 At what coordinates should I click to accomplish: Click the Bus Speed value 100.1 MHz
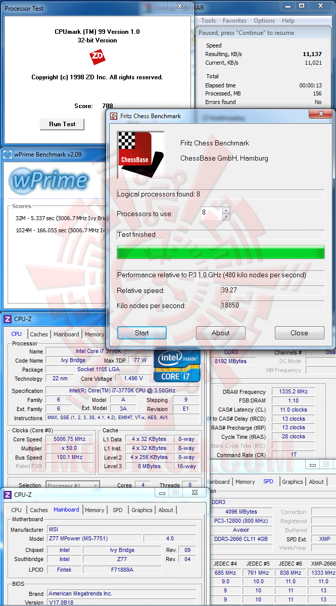70,458
